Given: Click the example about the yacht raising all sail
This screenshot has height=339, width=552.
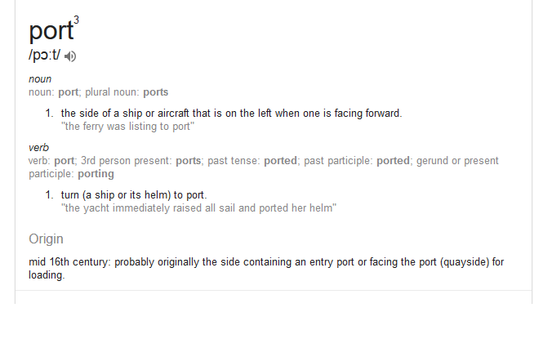Looking at the screenshot, I should [x=198, y=208].
